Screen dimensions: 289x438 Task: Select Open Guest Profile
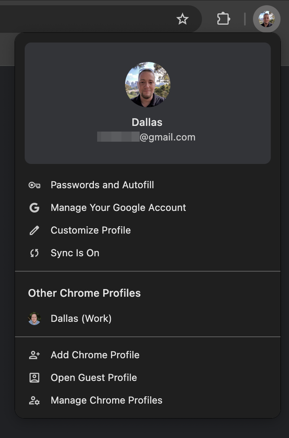click(148, 378)
